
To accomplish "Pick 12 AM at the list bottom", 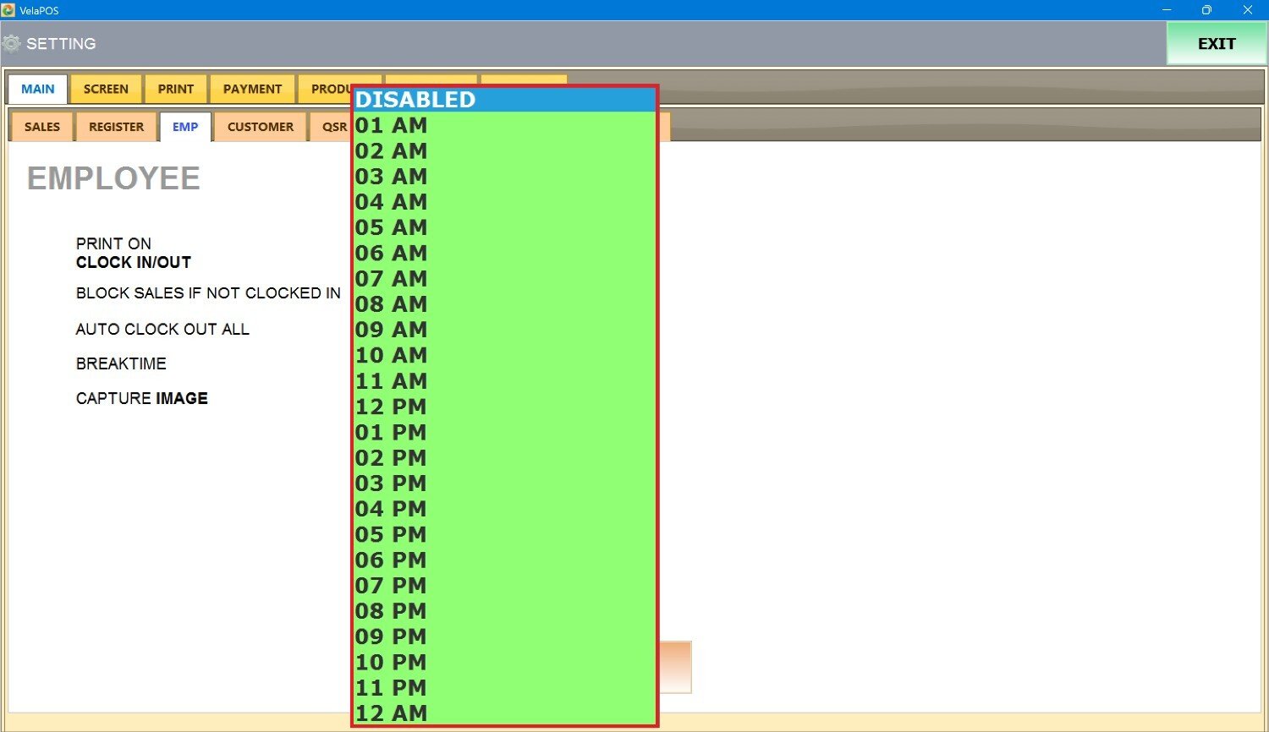I will point(504,713).
